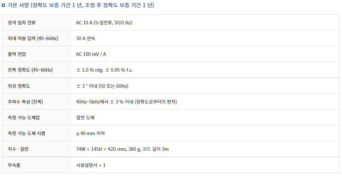Click the 출력 전압 row label
The width and height of the screenshot is (342, 178).
17,54
